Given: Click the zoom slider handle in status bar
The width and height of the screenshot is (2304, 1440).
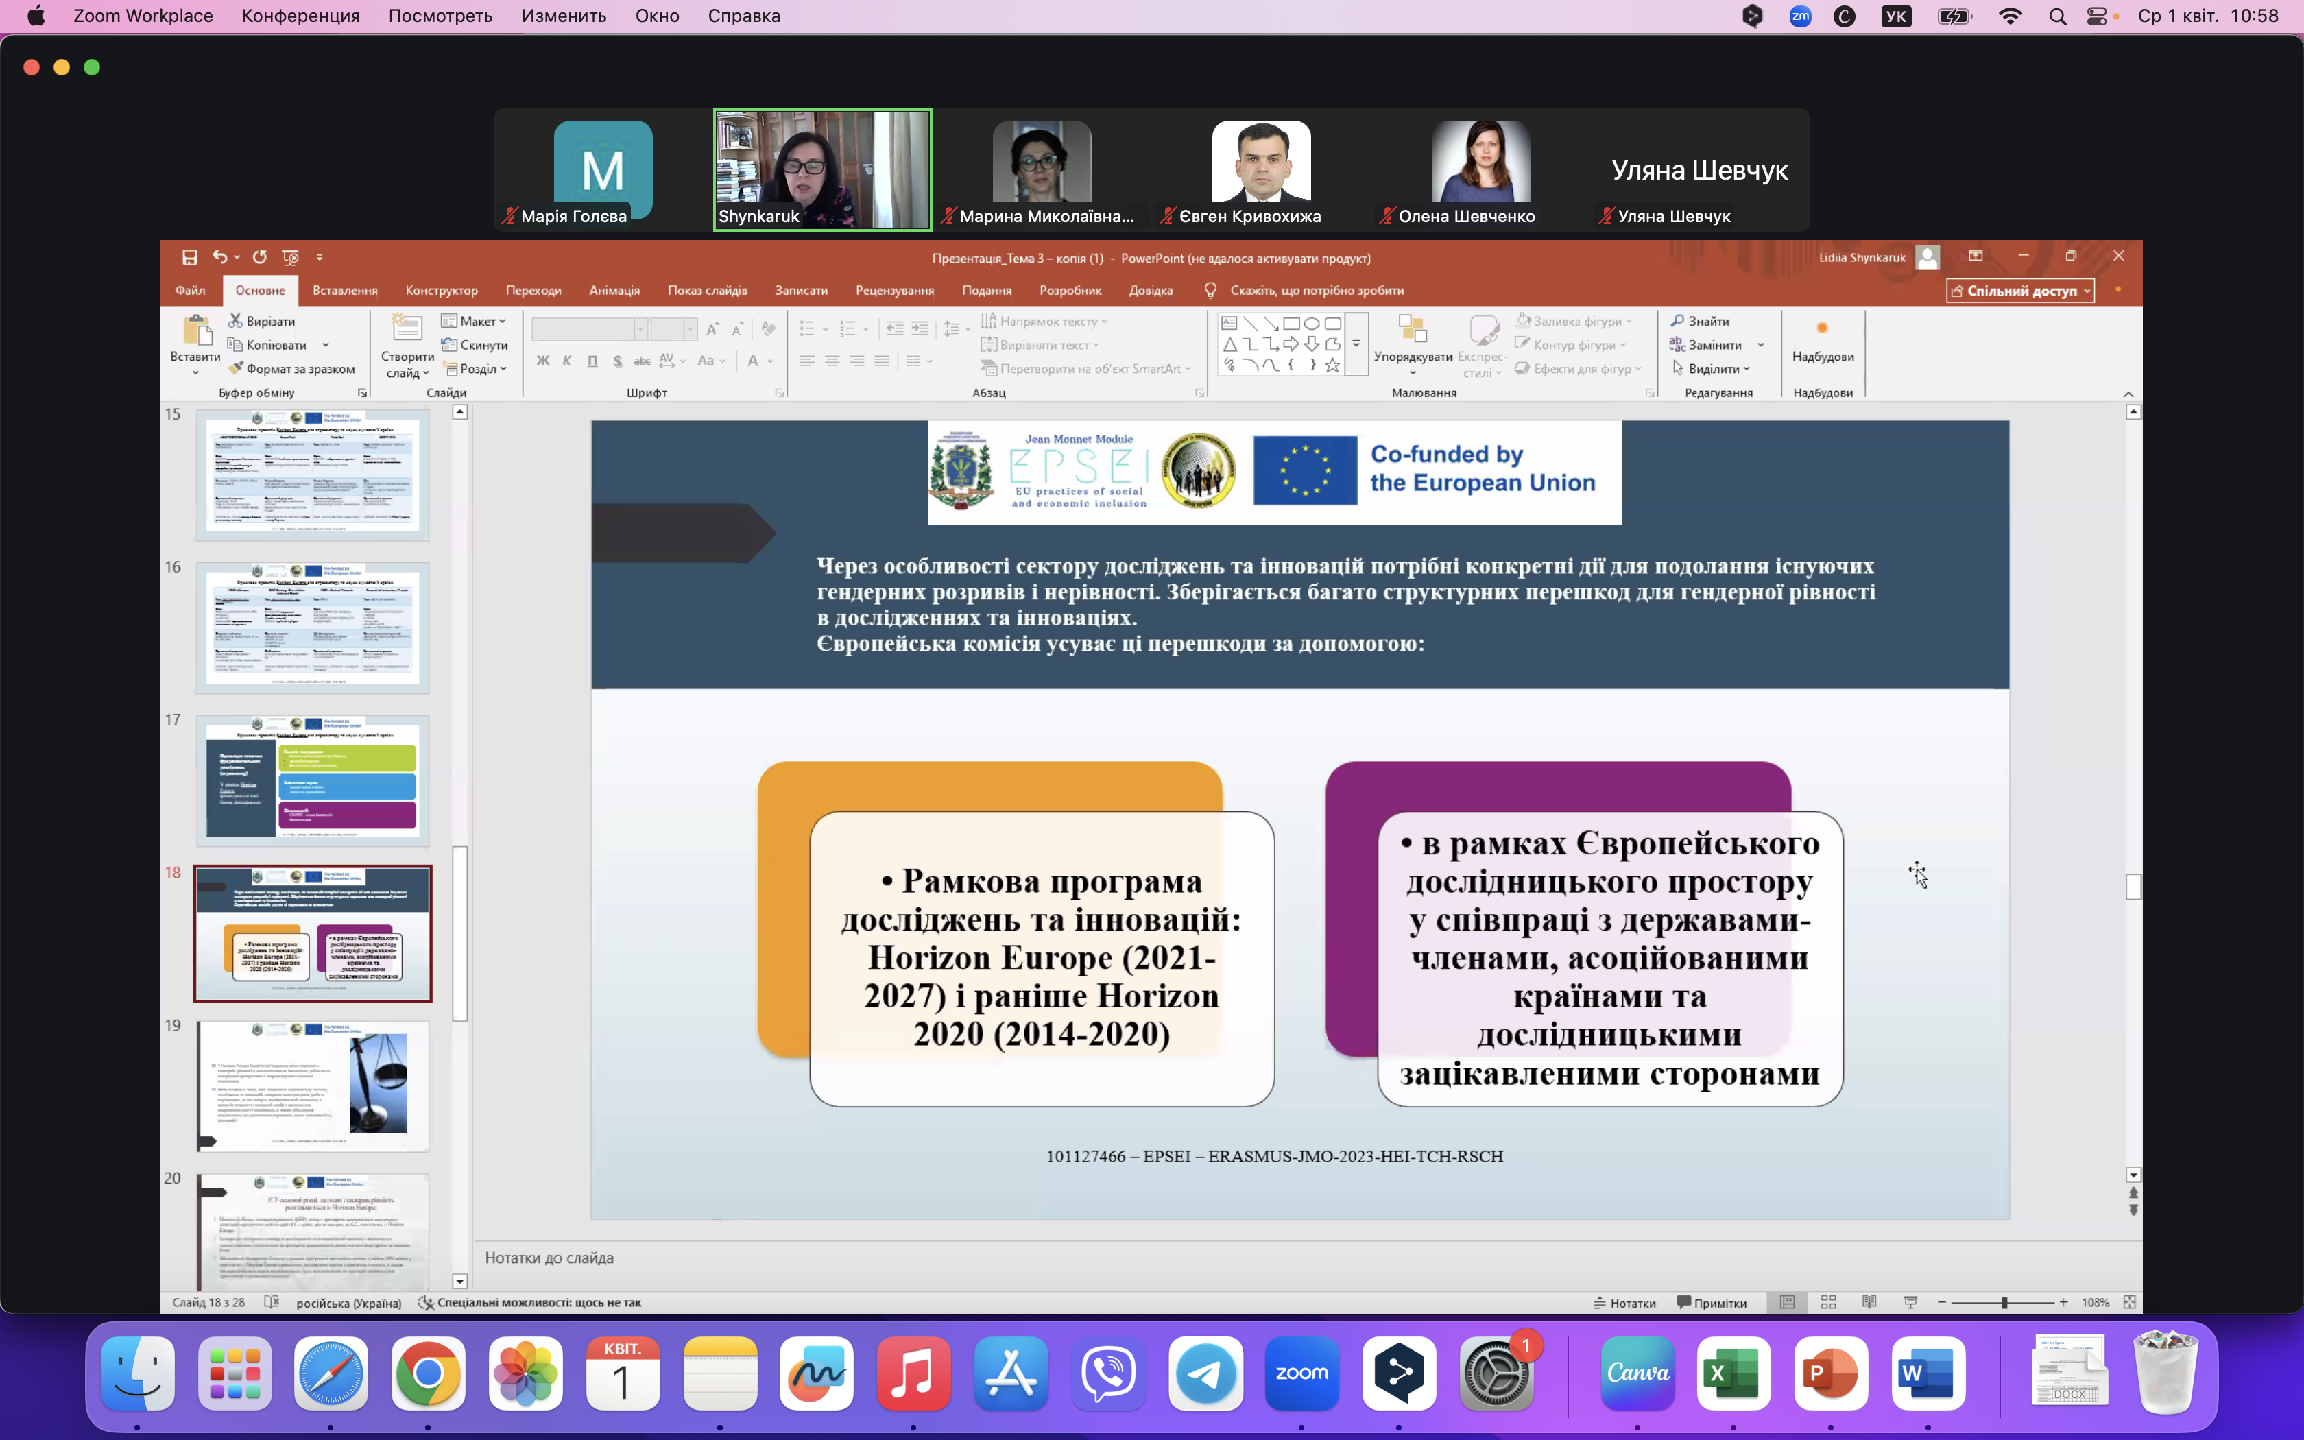Looking at the screenshot, I should click(x=2004, y=1302).
